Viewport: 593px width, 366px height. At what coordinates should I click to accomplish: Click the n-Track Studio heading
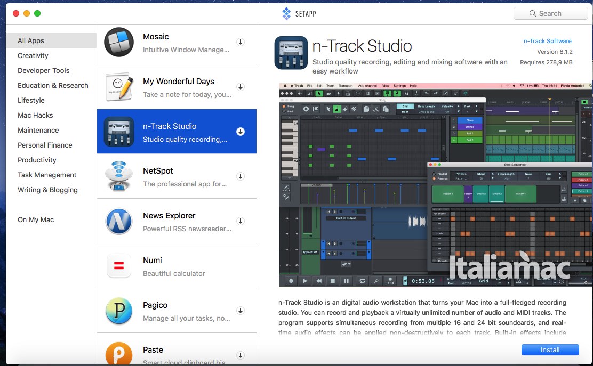click(x=362, y=46)
